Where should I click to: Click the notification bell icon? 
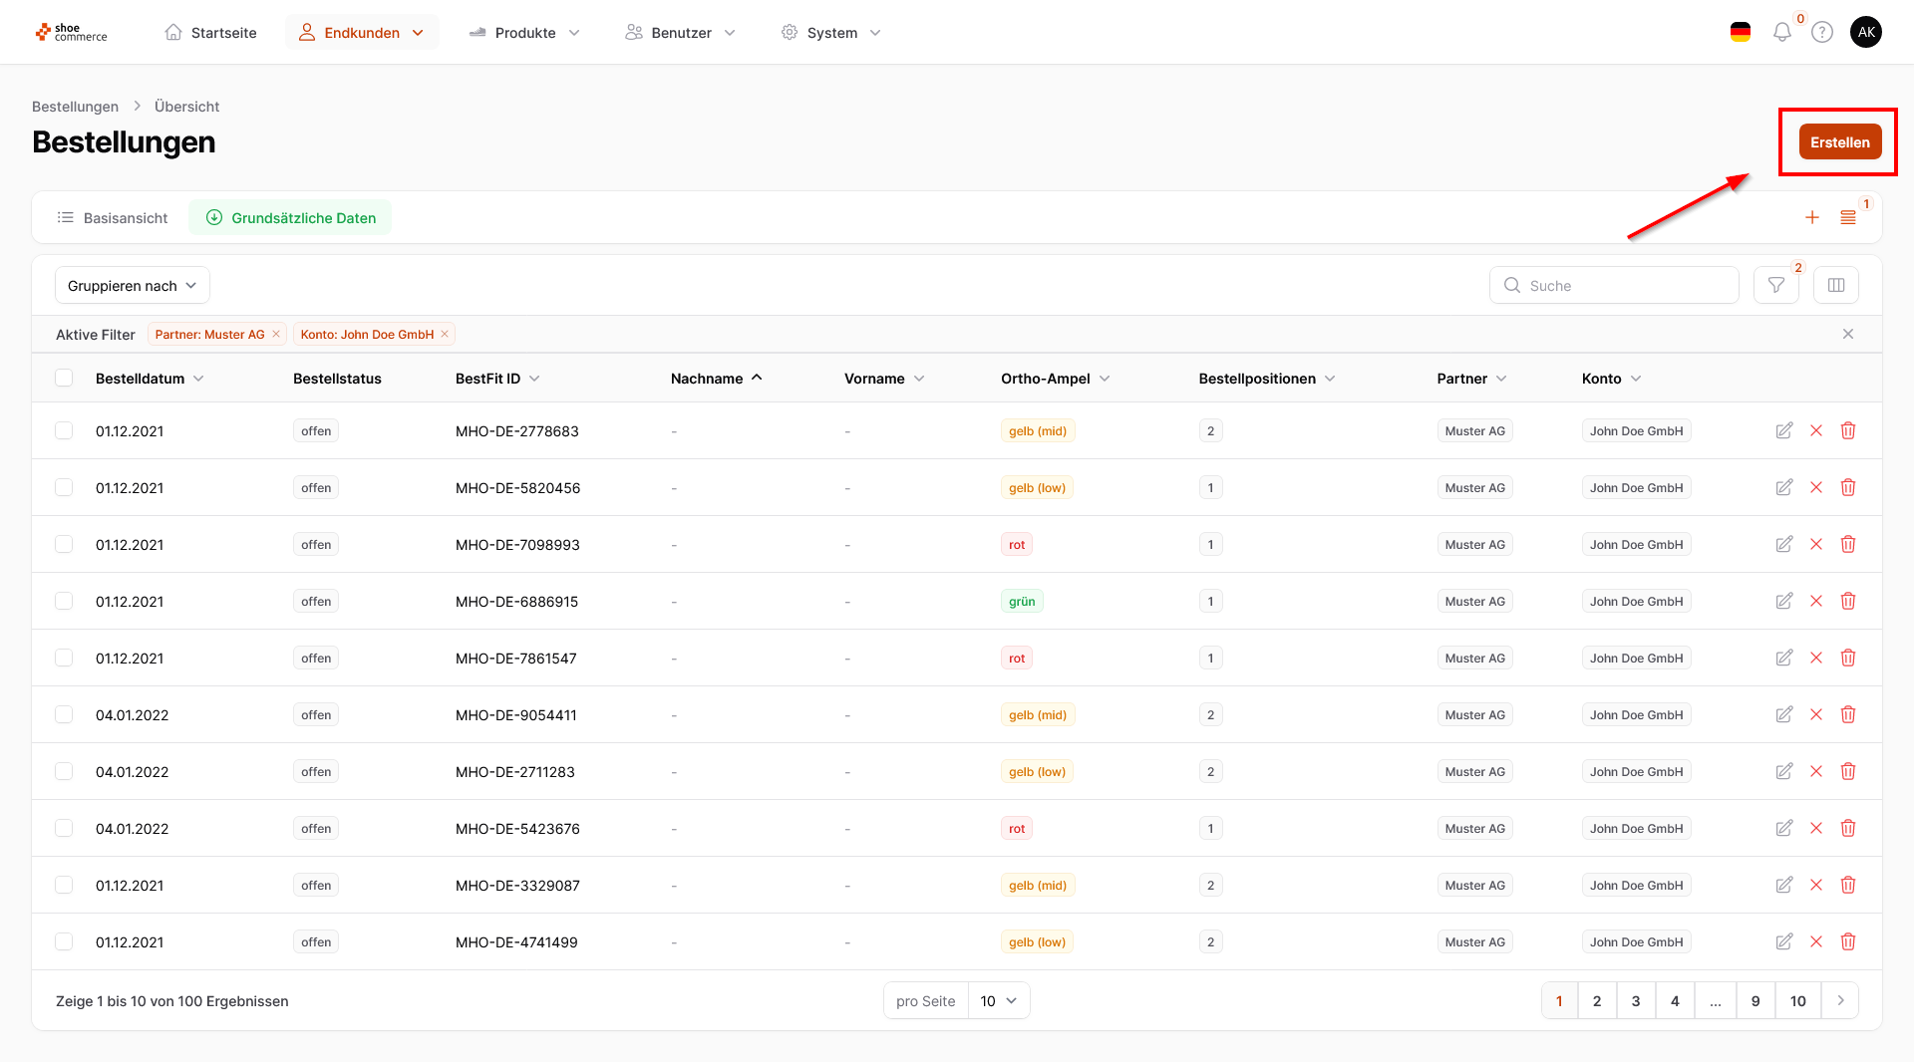click(1781, 33)
